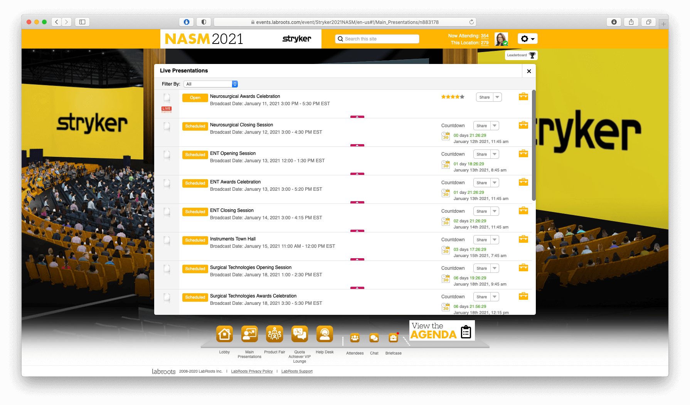The height and width of the screenshot is (405, 690).
Task: Click calendar icon for ENT Closing Session
Action: (x=446, y=221)
